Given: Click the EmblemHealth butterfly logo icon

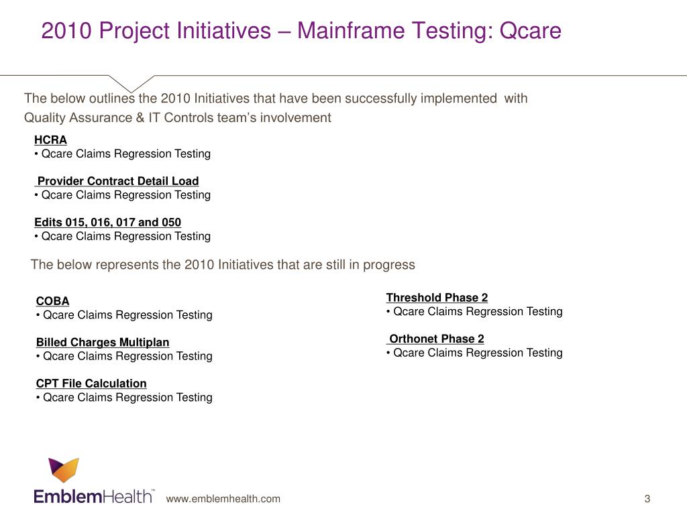Looking at the screenshot, I should [x=64, y=470].
